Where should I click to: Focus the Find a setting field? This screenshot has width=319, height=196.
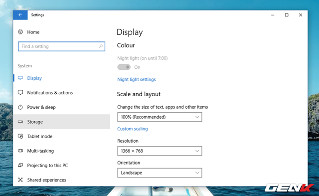point(61,46)
